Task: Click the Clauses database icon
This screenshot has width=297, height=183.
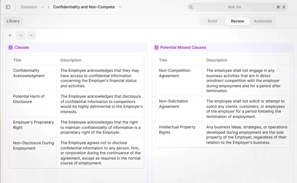Action: pos(10,48)
